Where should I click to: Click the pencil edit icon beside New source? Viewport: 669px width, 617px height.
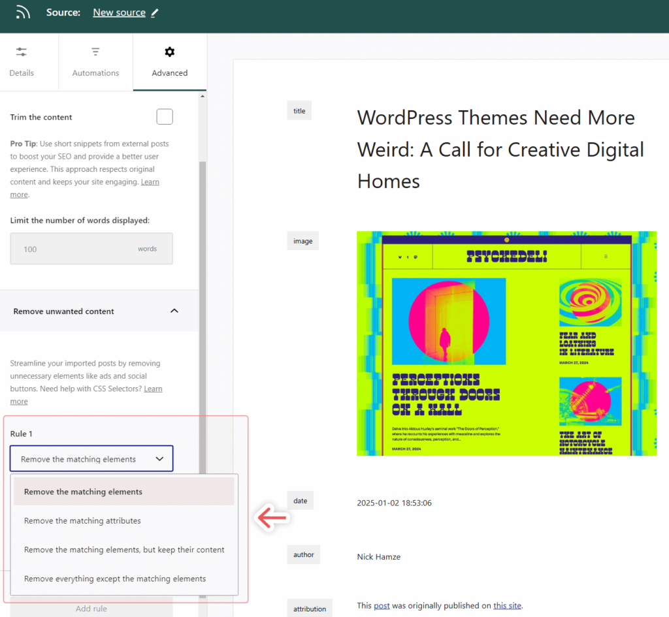coord(154,12)
